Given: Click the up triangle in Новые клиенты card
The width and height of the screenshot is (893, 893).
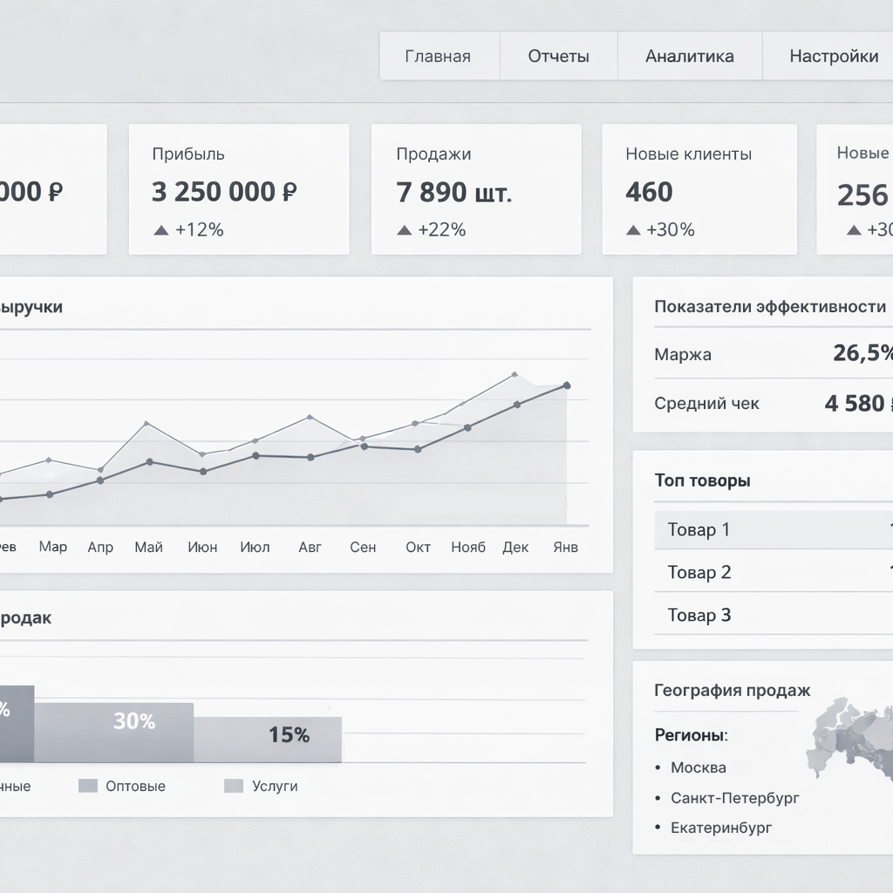Looking at the screenshot, I should (x=633, y=230).
